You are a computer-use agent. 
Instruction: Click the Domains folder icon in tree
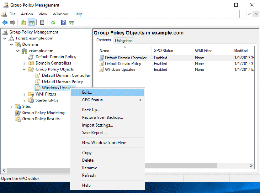point(18,45)
